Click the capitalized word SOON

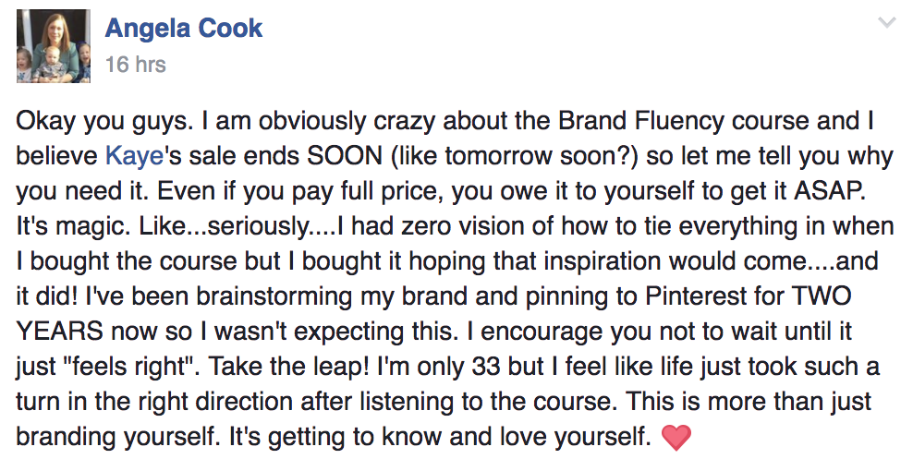(x=344, y=156)
